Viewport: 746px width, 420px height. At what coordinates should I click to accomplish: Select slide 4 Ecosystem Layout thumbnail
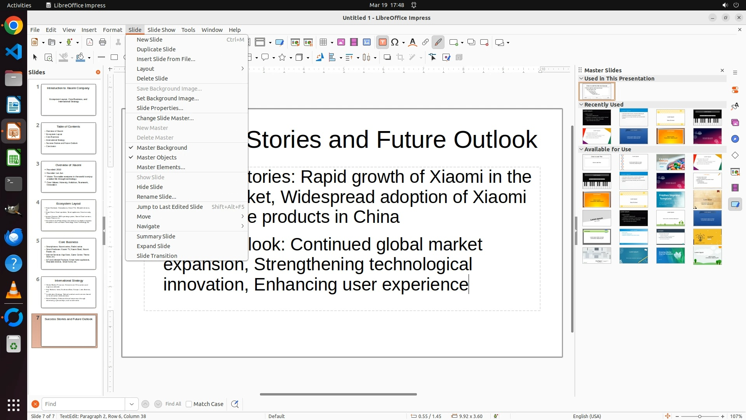click(68, 215)
